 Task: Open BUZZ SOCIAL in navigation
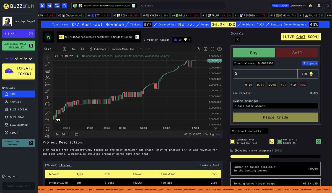[x=19, y=109]
